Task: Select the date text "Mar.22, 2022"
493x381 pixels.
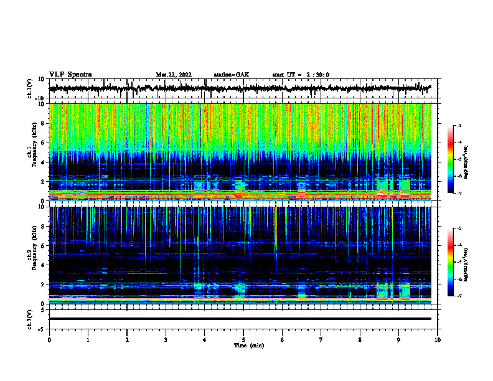Action: [x=174, y=75]
